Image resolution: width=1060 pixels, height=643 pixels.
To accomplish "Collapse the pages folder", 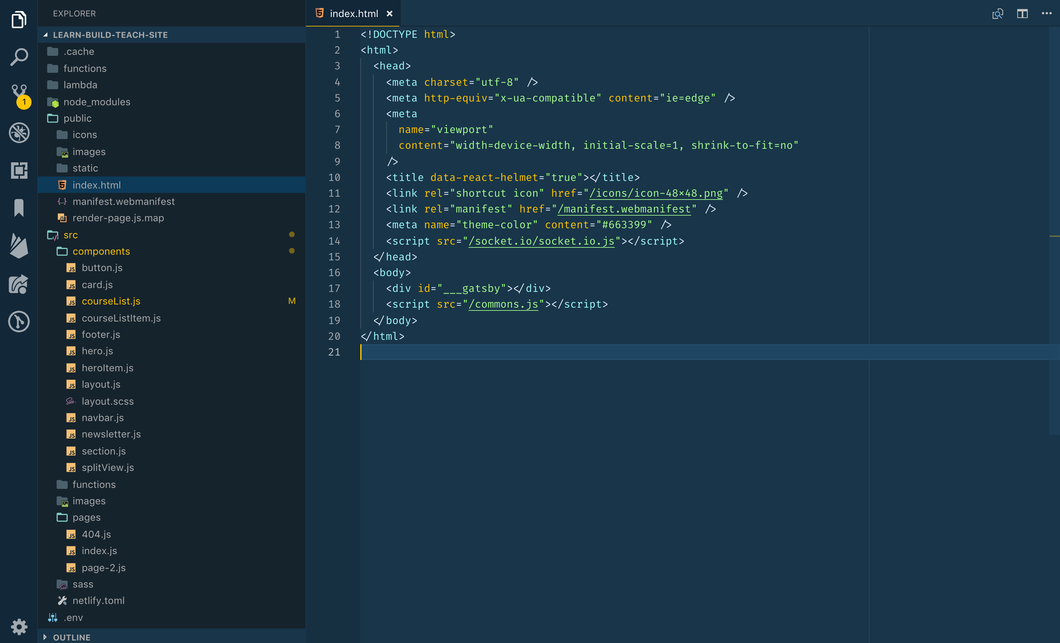I will [172, 518].
